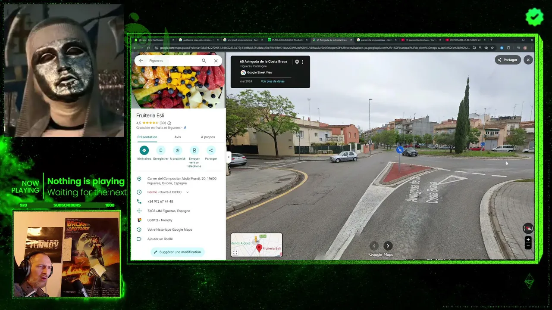Expand the opening hours dropdown chevron
Screen dimensions: 552x310
[188, 192]
